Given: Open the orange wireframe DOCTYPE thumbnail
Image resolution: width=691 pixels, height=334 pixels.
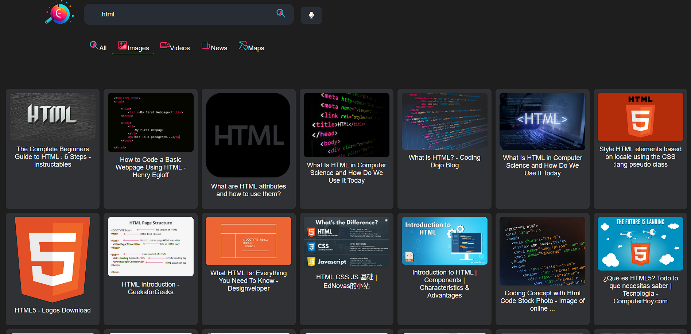Looking at the screenshot, I should pyautogui.click(x=248, y=241).
